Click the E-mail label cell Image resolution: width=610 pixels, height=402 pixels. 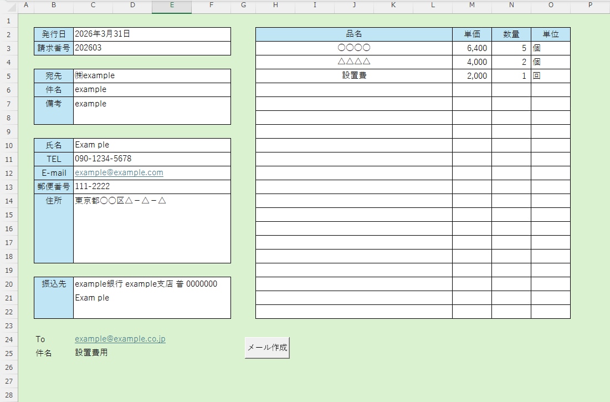coord(54,173)
